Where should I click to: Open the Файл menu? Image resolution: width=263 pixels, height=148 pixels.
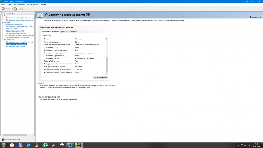point(3,4)
